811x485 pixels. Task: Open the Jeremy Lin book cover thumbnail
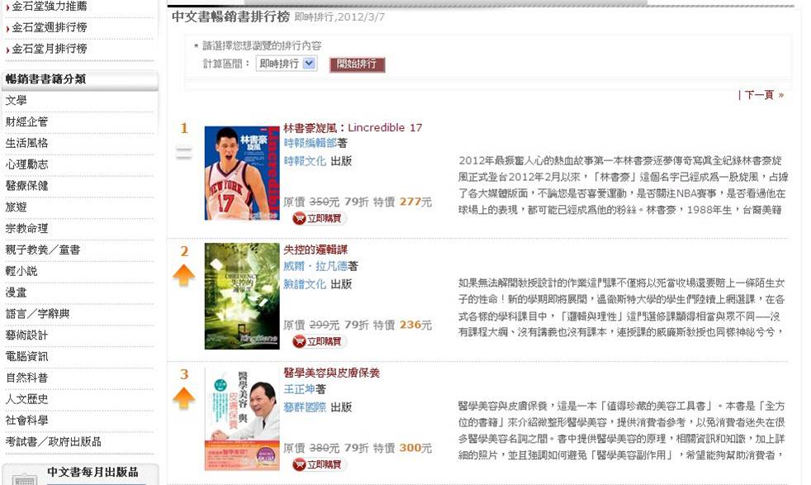click(x=242, y=173)
